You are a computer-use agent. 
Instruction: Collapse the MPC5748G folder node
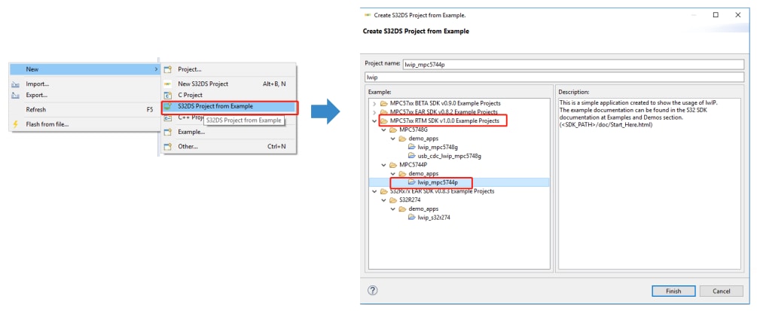click(x=383, y=130)
